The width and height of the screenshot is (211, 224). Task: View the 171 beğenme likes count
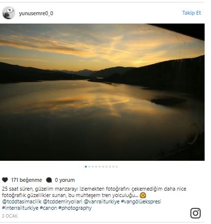(26, 180)
